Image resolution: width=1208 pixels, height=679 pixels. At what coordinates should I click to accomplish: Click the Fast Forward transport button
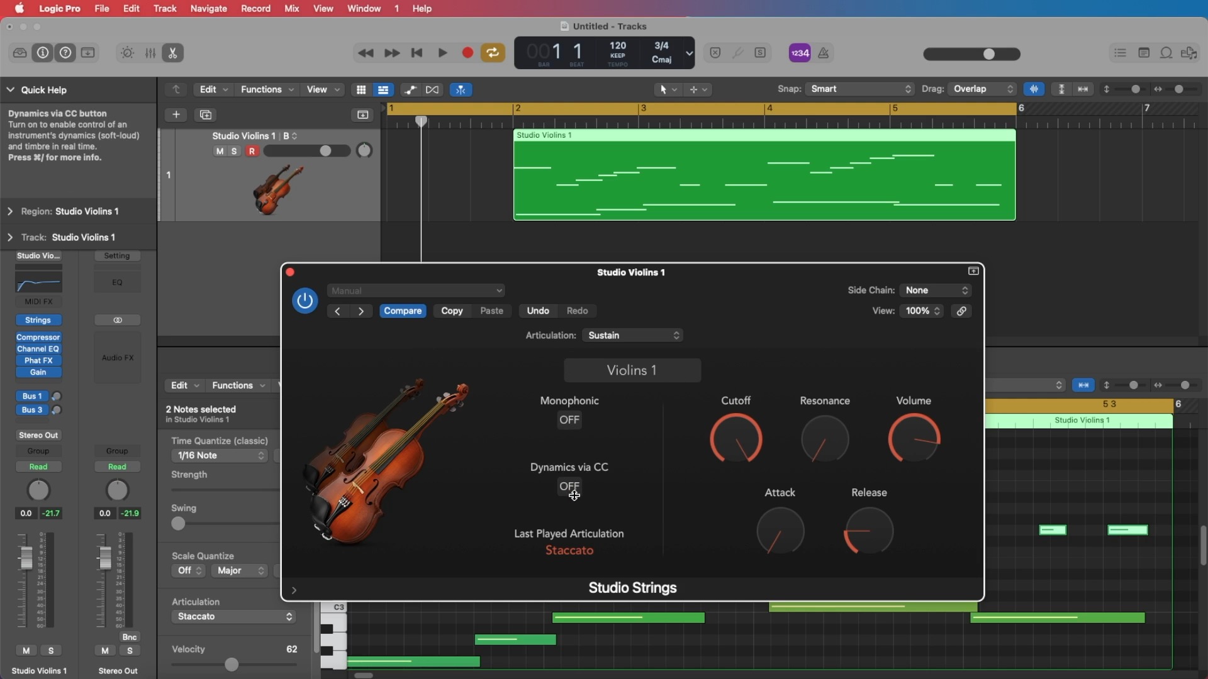coord(391,53)
